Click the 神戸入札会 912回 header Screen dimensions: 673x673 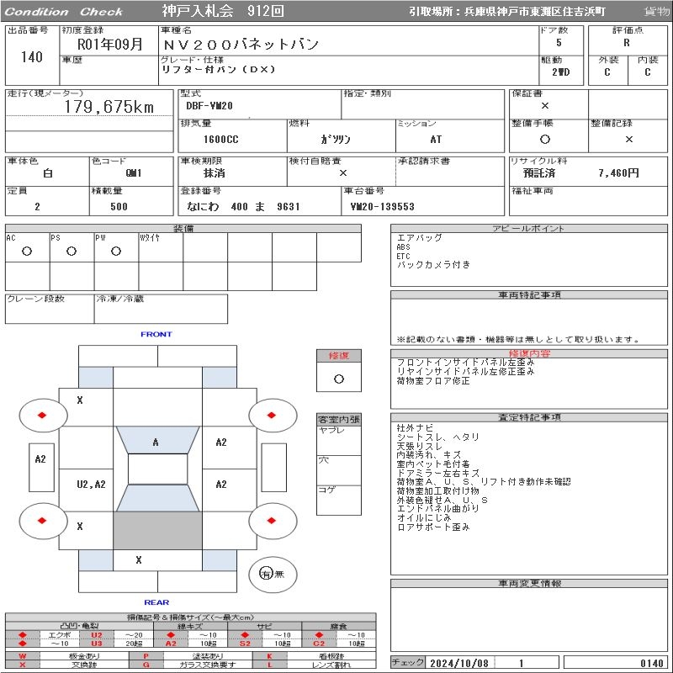[222, 12]
